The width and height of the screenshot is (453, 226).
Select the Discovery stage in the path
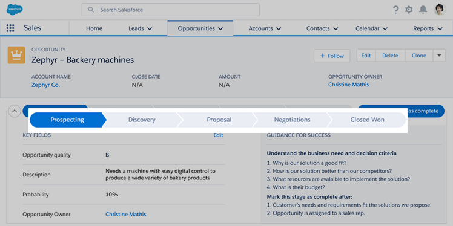click(x=142, y=120)
